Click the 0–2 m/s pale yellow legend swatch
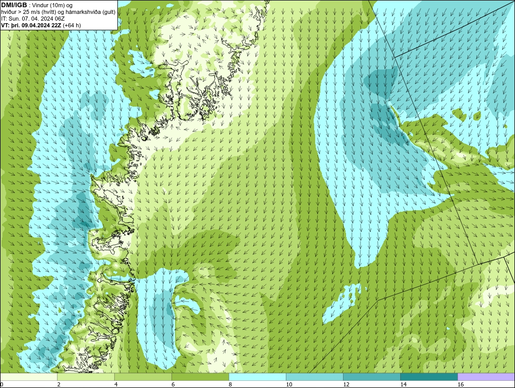 pos(29,377)
